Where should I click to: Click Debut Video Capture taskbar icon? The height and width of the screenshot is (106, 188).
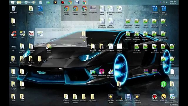click(77, 2)
